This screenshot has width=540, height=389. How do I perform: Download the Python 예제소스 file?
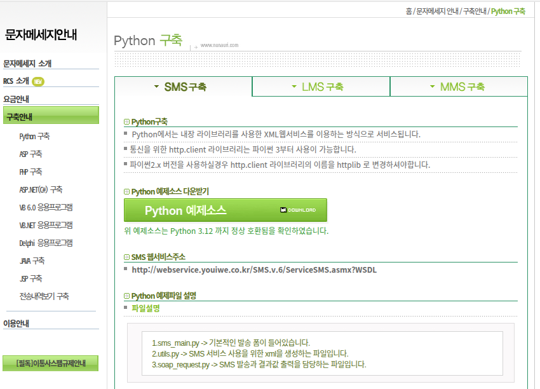pyautogui.click(x=225, y=210)
